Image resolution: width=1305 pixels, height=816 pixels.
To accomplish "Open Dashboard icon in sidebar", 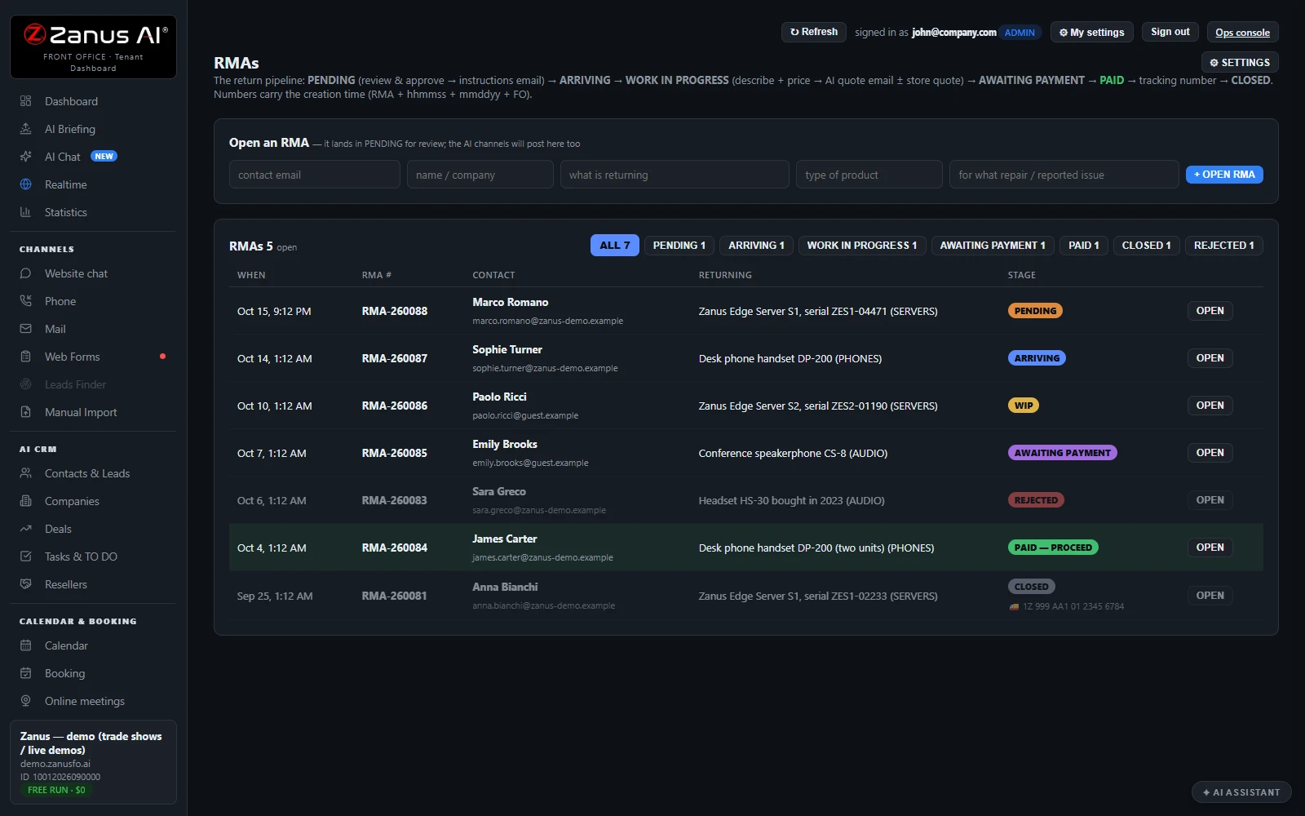I will pyautogui.click(x=25, y=101).
